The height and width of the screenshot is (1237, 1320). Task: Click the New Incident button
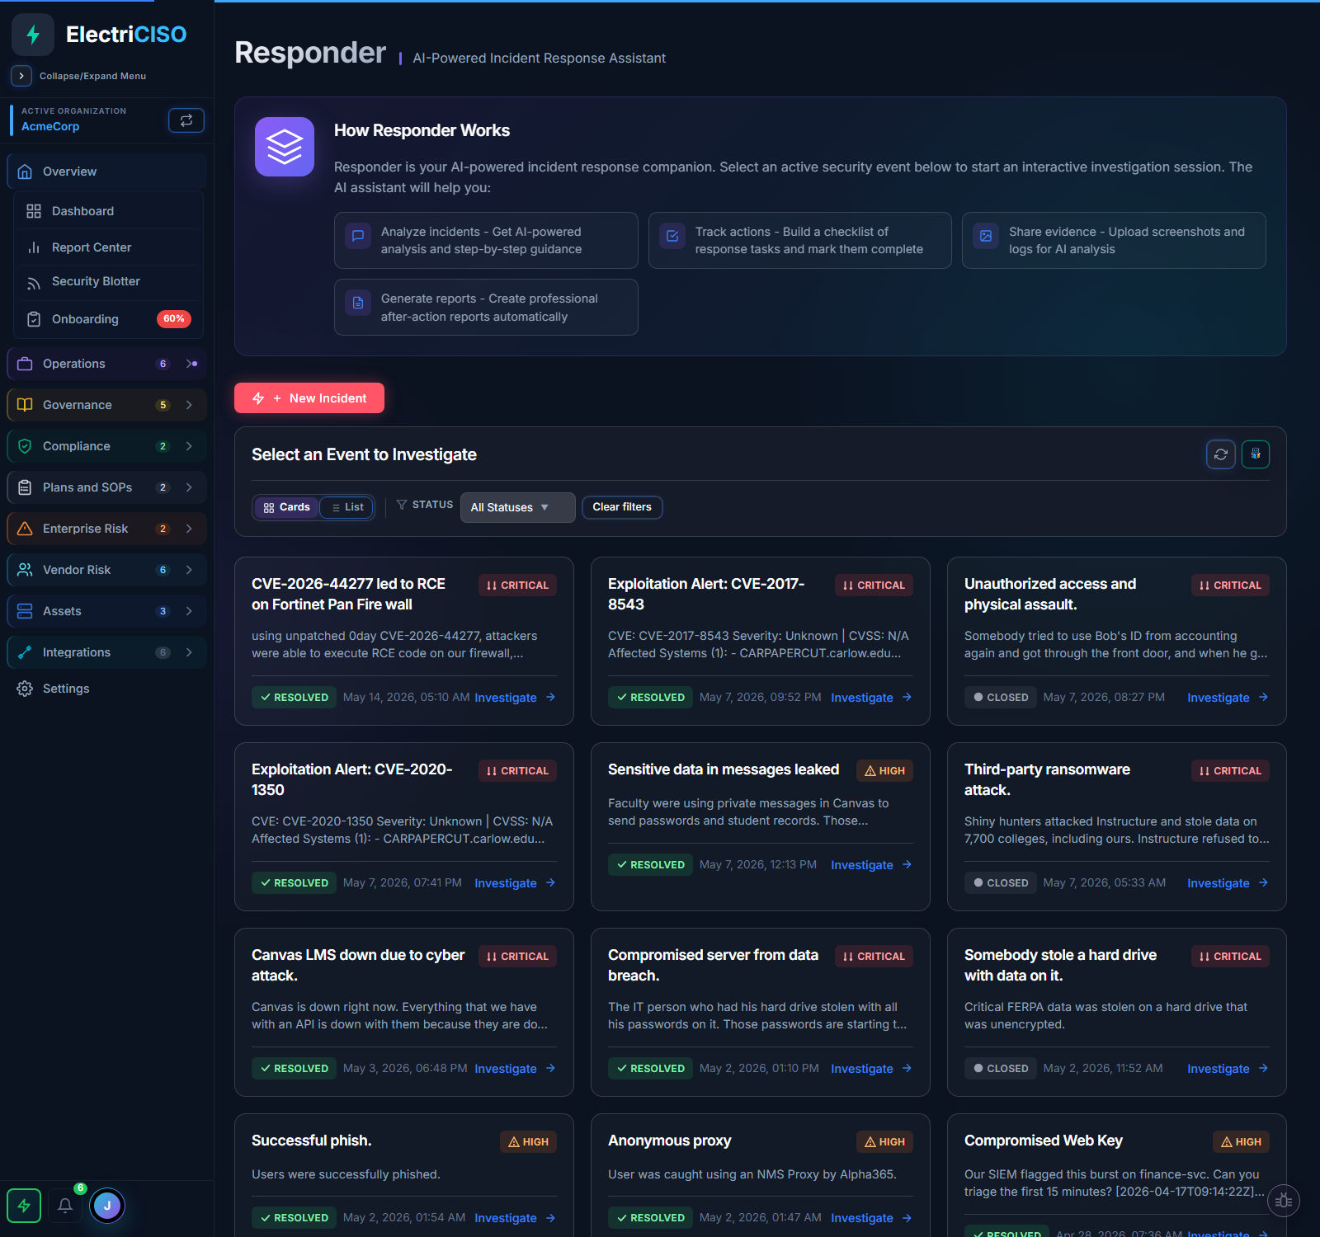tap(309, 398)
